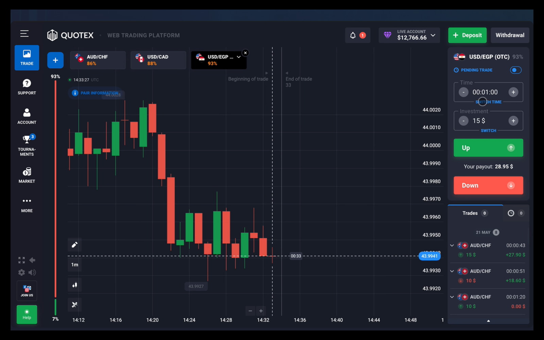Go to ACCOUNT in the sidebar
This screenshot has width=544, height=340.
tap(27, 116)
